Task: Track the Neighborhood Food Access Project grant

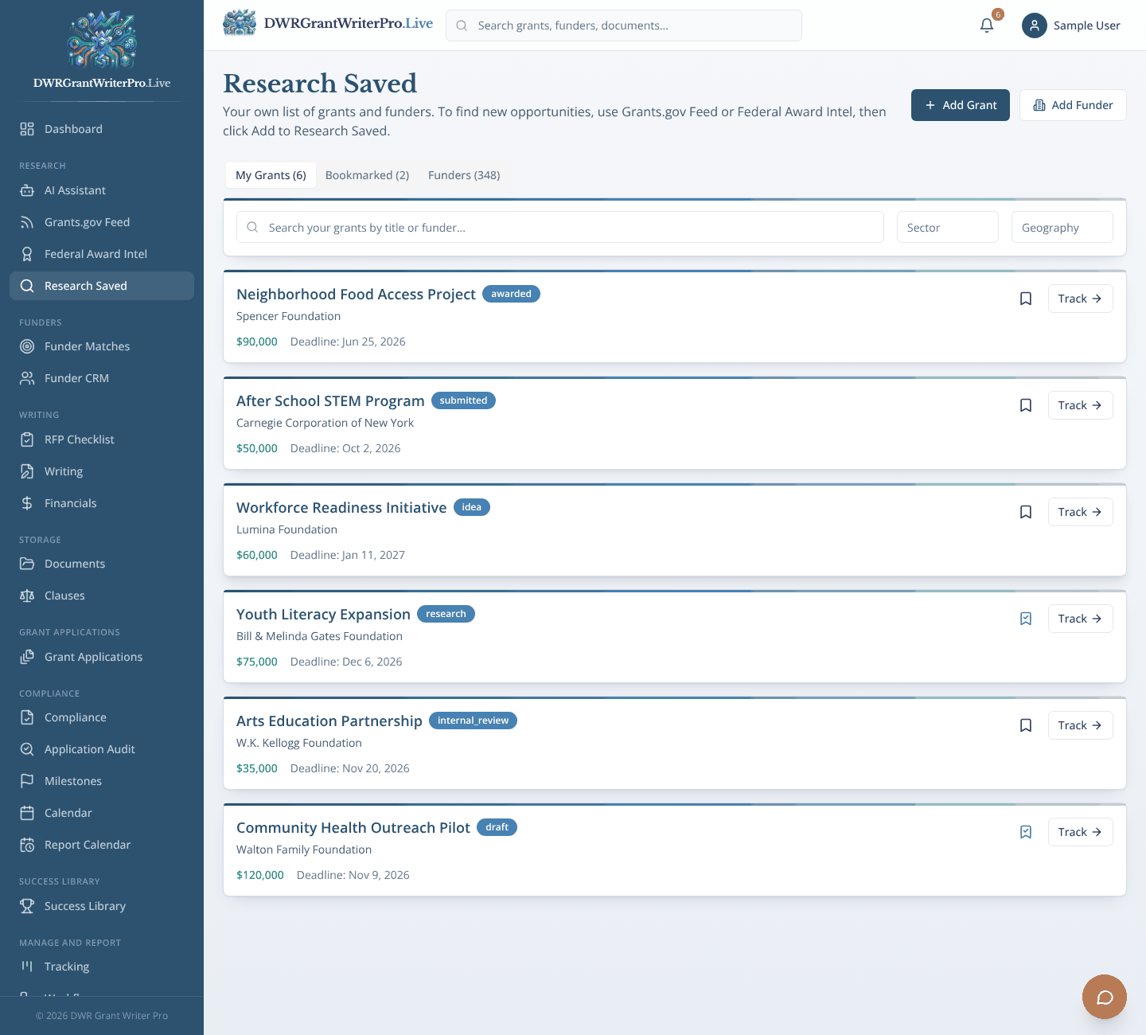Action: pos(1080,299)
